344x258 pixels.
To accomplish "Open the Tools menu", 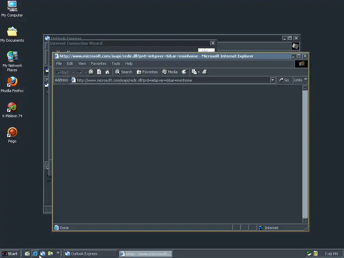I will [x=116, y=63].
